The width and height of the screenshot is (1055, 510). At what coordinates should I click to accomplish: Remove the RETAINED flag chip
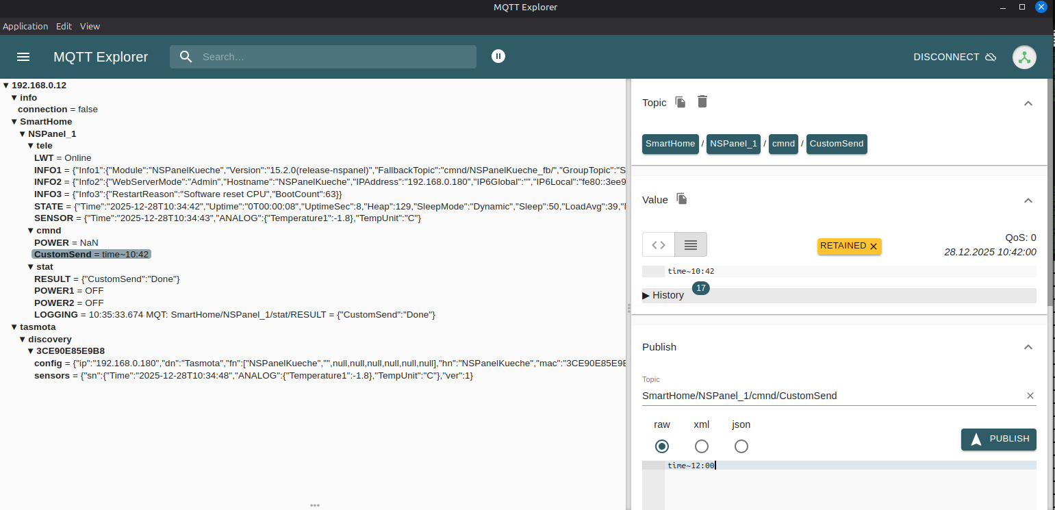click(873, 246)
